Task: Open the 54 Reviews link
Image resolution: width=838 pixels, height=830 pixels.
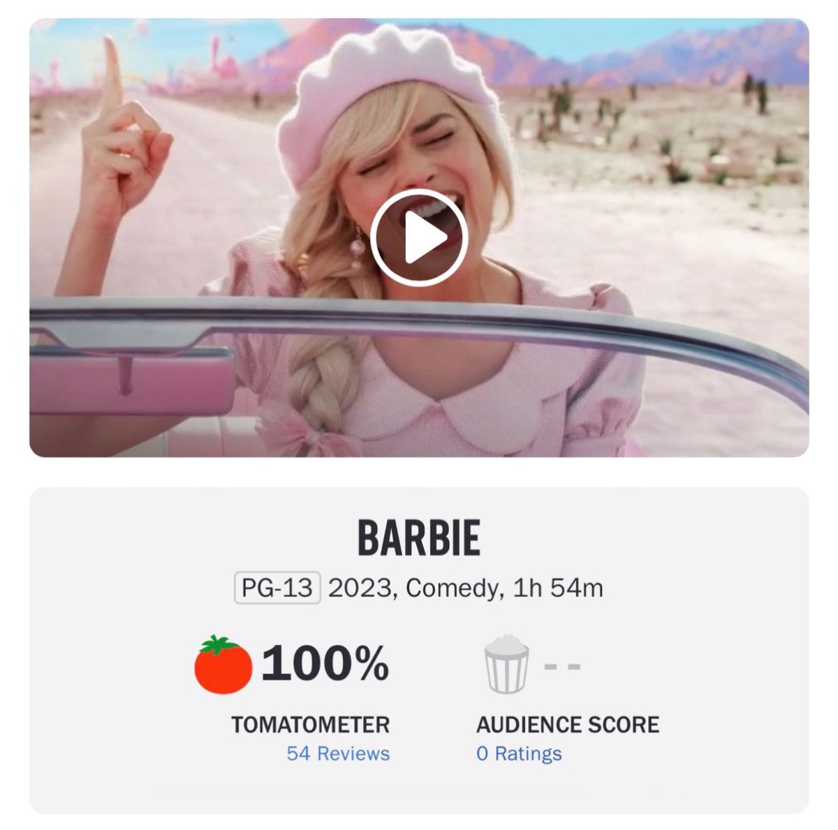Action: (x=338, y=754)
